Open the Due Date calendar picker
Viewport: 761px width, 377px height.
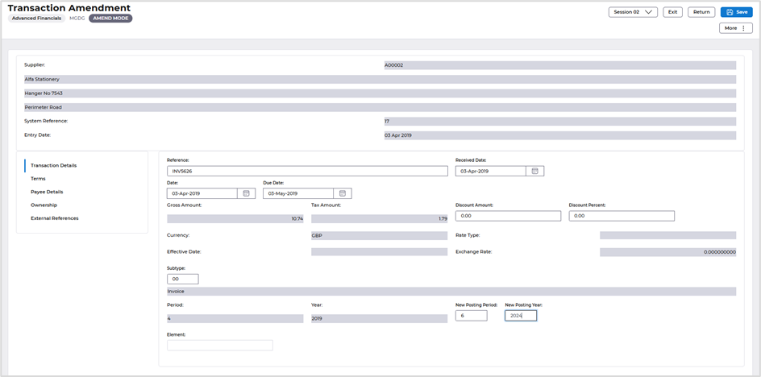point(342,193)
